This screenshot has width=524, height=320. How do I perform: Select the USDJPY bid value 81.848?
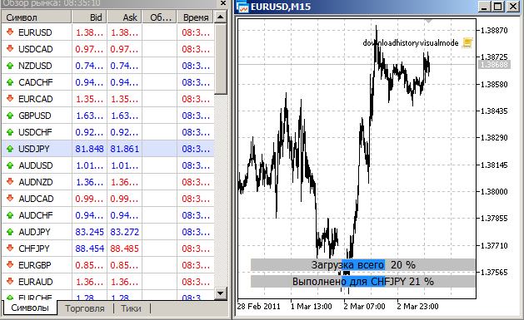pyautogui.click(x=90, y=149)
